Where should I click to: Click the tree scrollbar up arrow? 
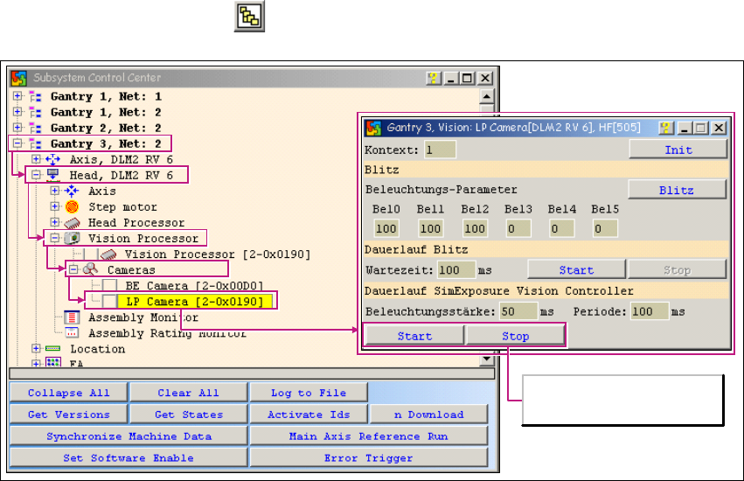coord(487,95)
